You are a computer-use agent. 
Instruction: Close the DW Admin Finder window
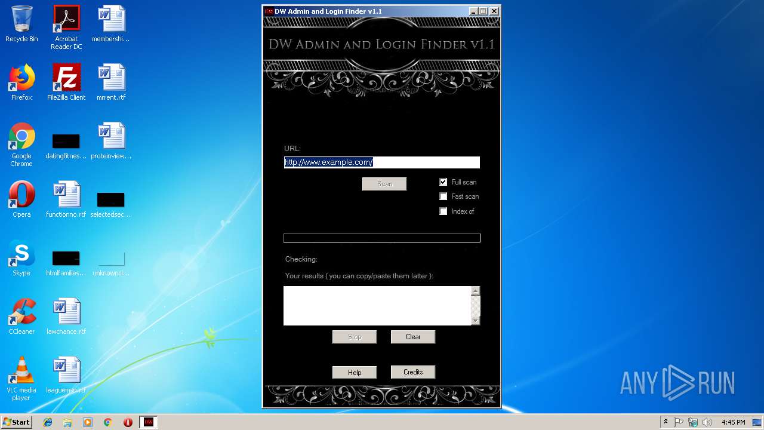pos(494,11)
